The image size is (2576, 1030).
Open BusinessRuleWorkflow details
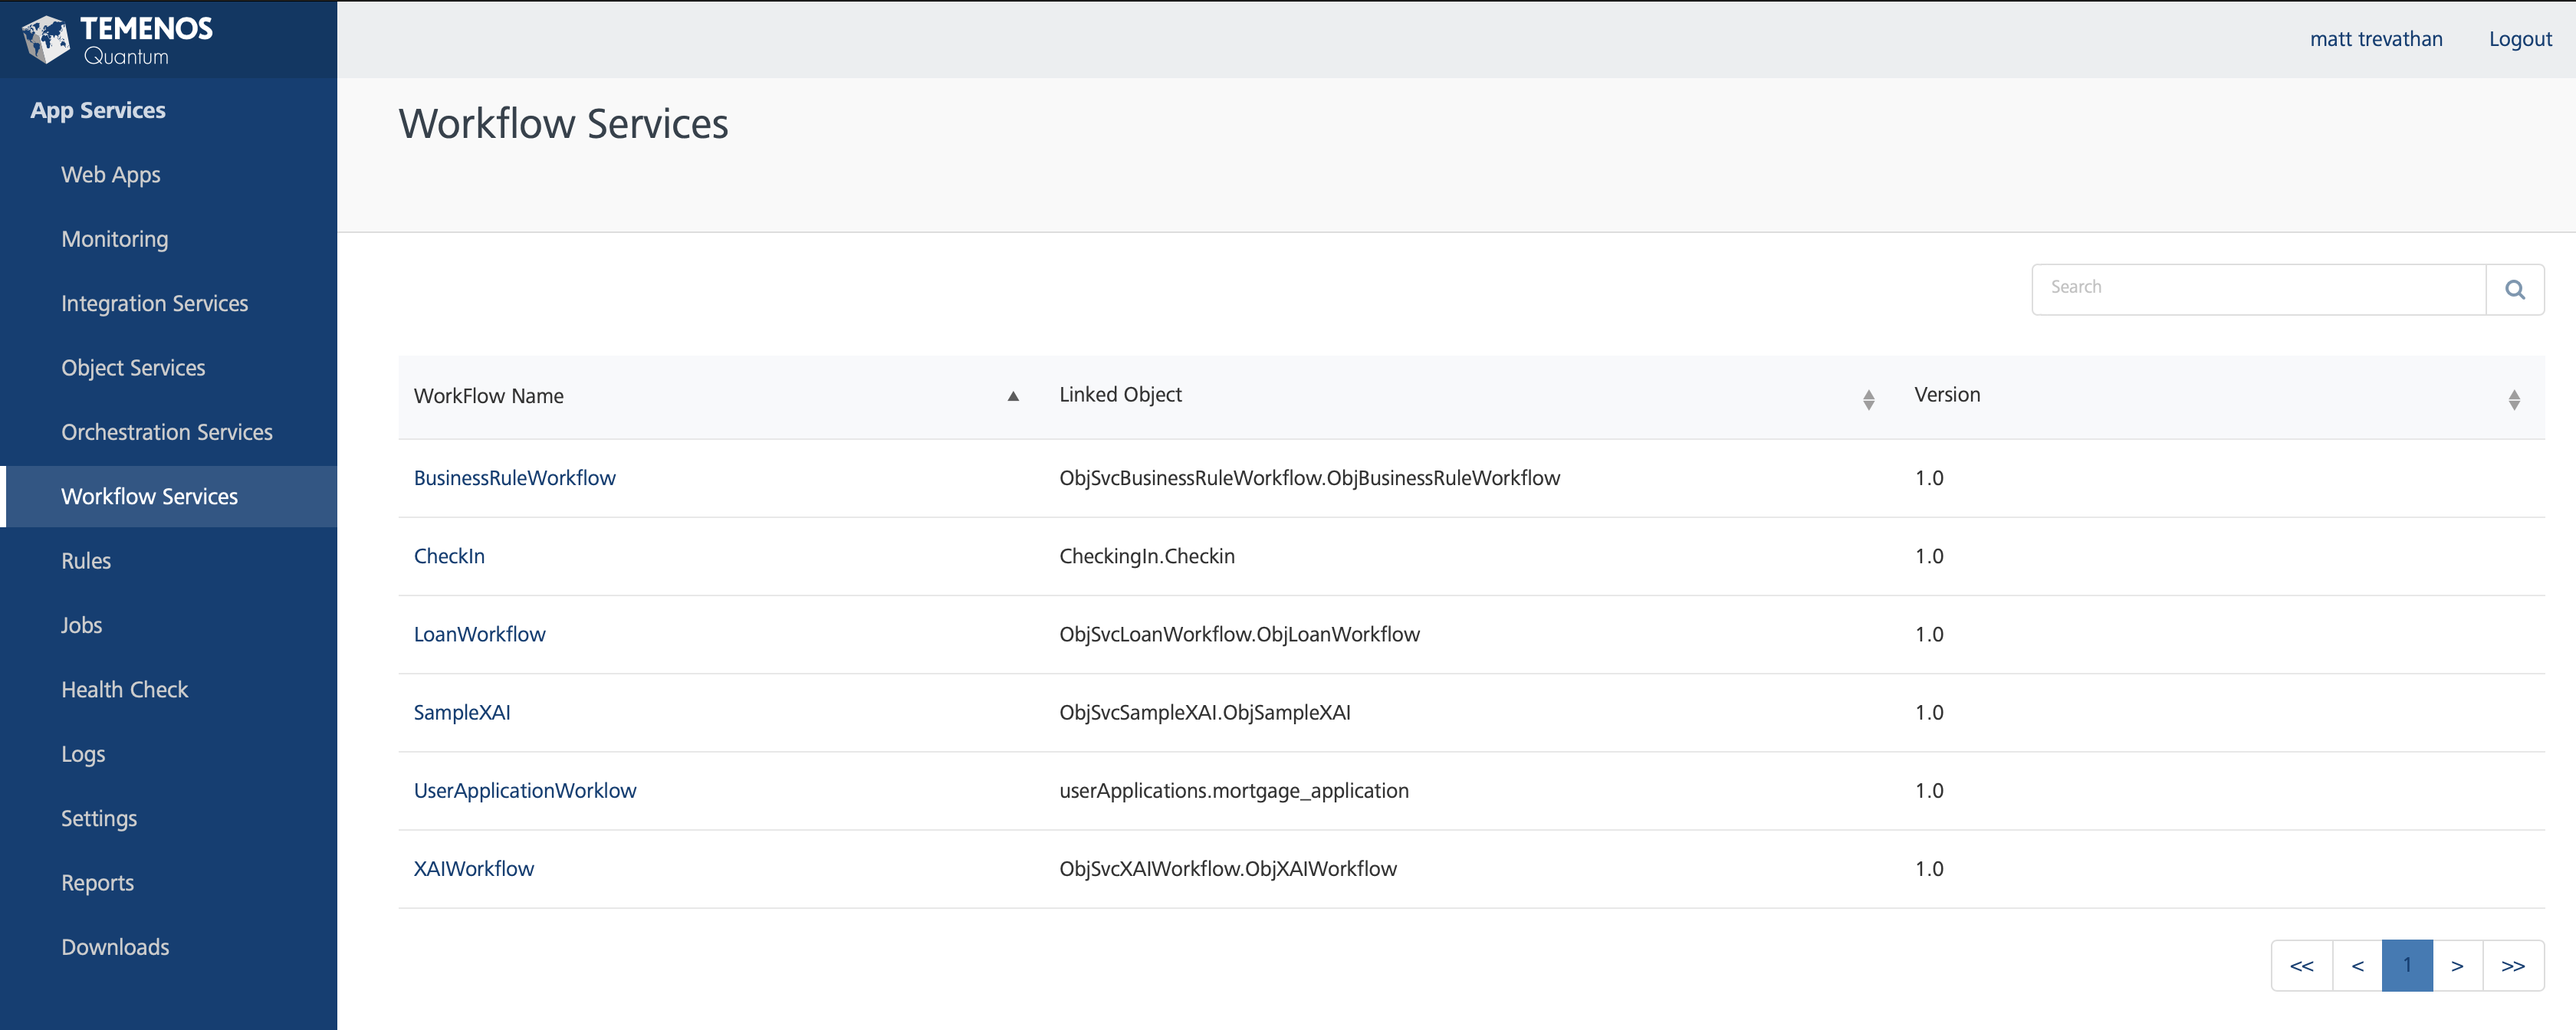tap(514, 477)
